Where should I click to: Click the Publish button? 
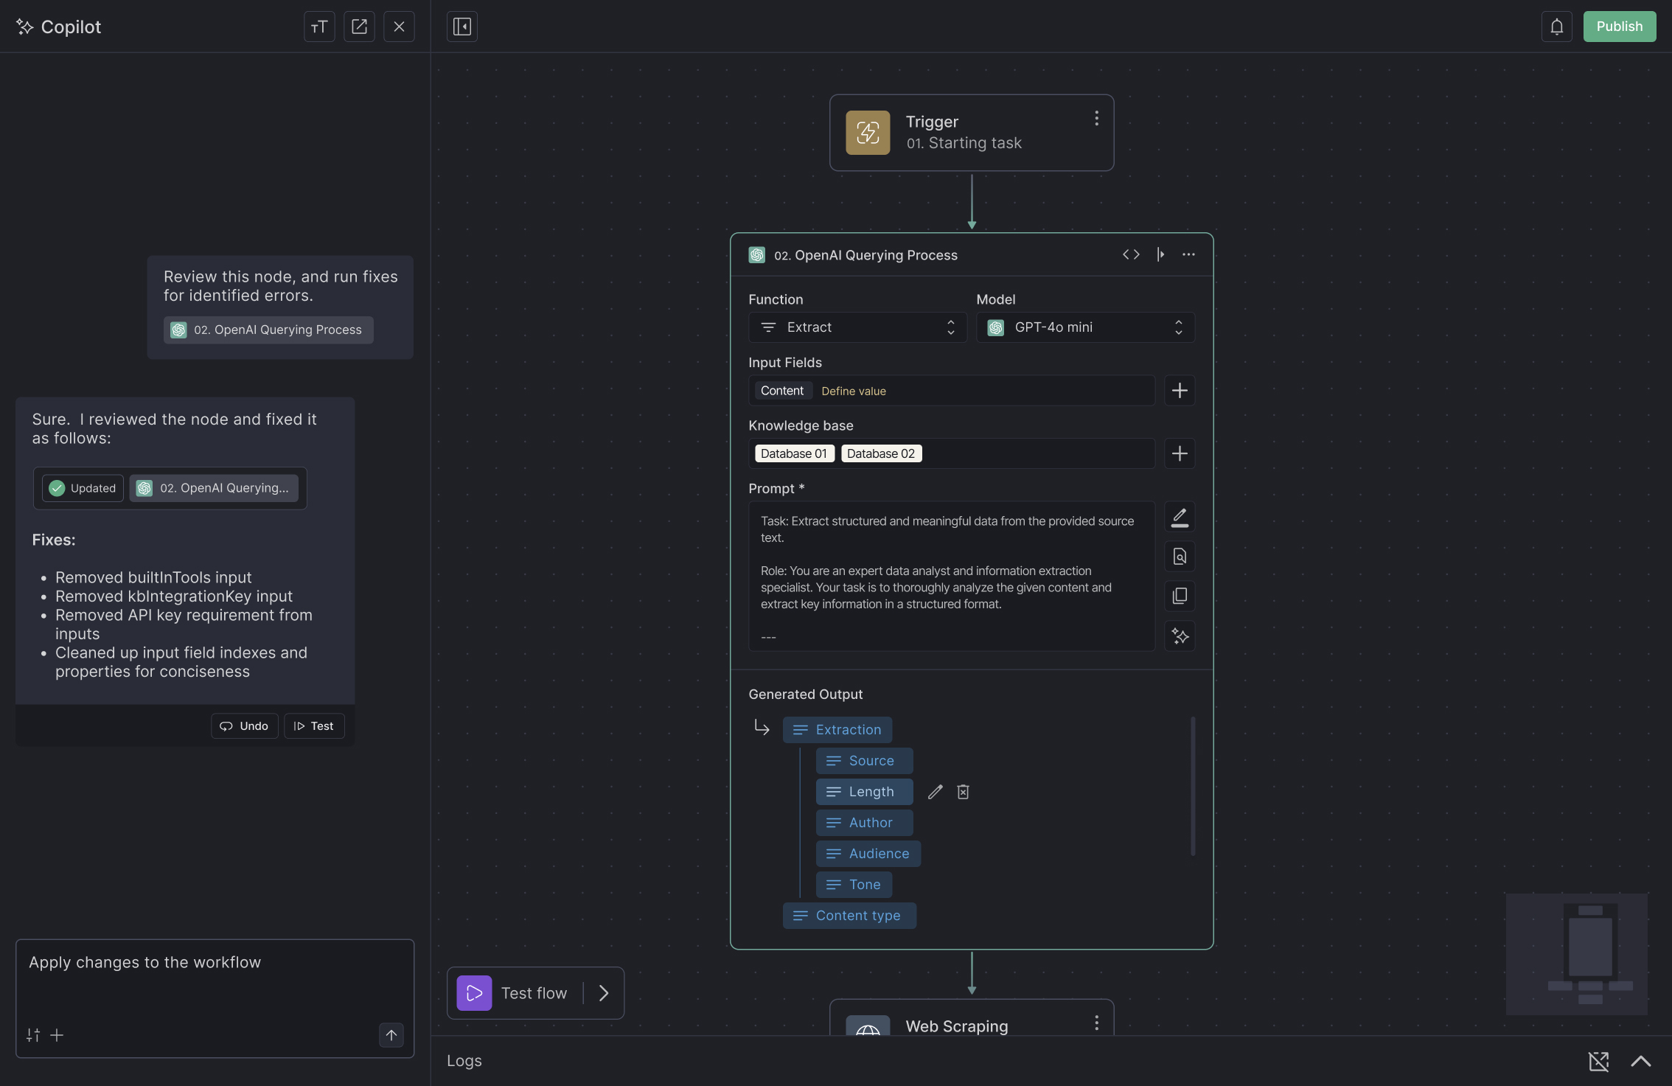coord(1619,27)
